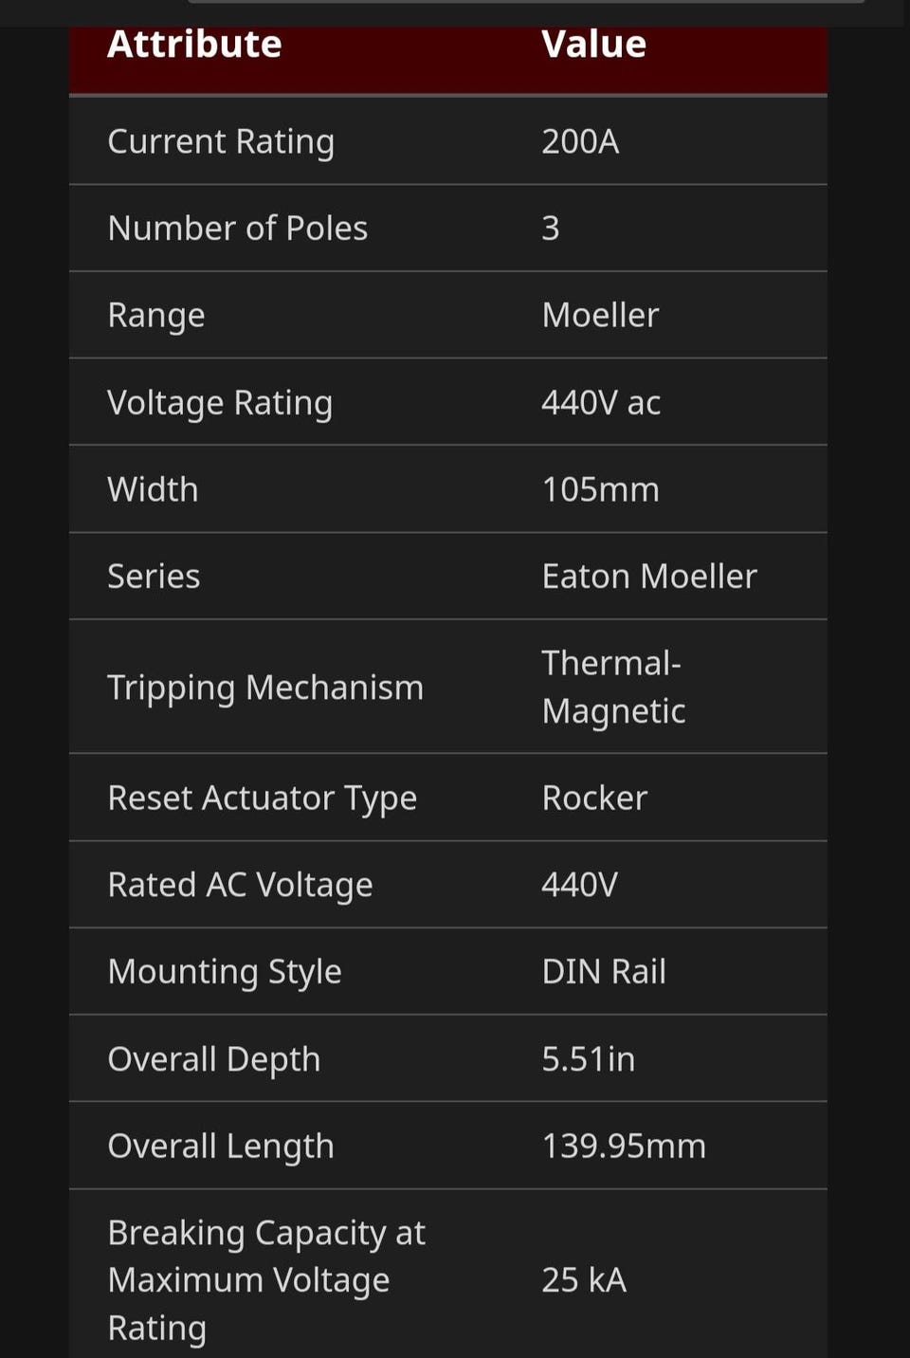This screenshot has height=1358, width=910.
Task: Select the Current Rating label
Action: pyautogui.click(x=221, y=142)
